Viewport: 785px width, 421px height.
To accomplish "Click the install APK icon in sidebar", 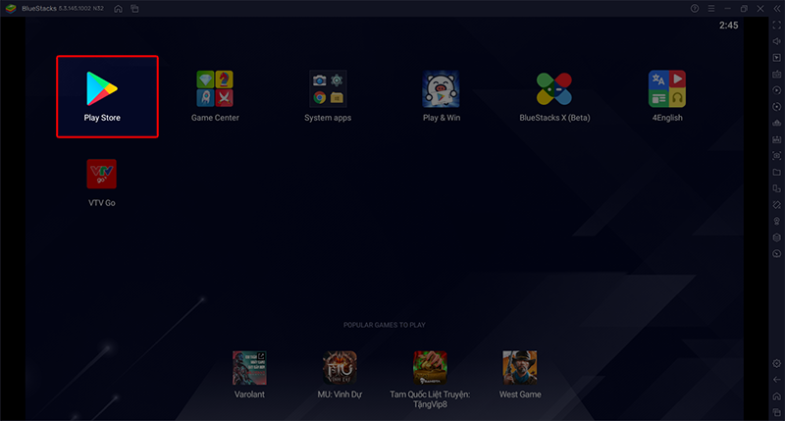I will tap(777, 139).
